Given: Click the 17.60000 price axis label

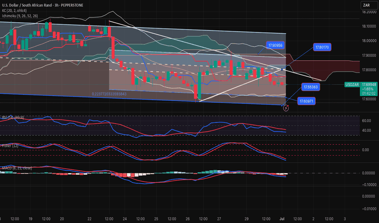Looking at the screenshot, I should click(x=369, y=99).
